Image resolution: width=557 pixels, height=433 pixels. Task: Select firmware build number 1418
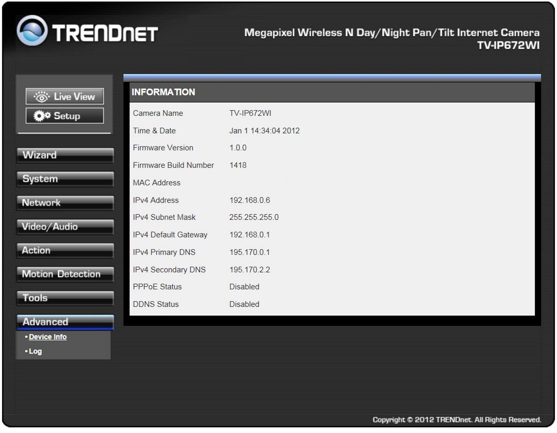(238, 165)
